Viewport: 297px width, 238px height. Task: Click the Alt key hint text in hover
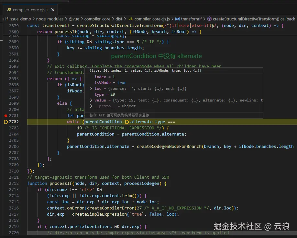119,115
